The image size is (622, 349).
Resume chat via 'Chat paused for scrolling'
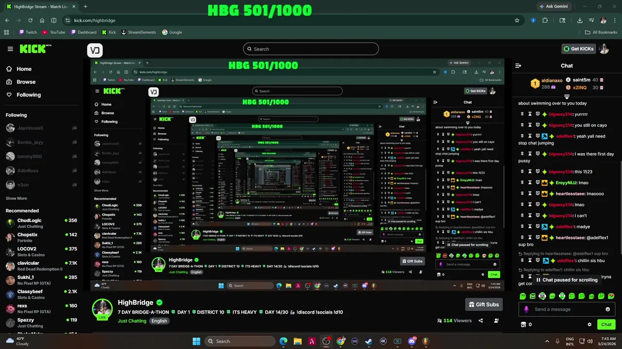567,280
